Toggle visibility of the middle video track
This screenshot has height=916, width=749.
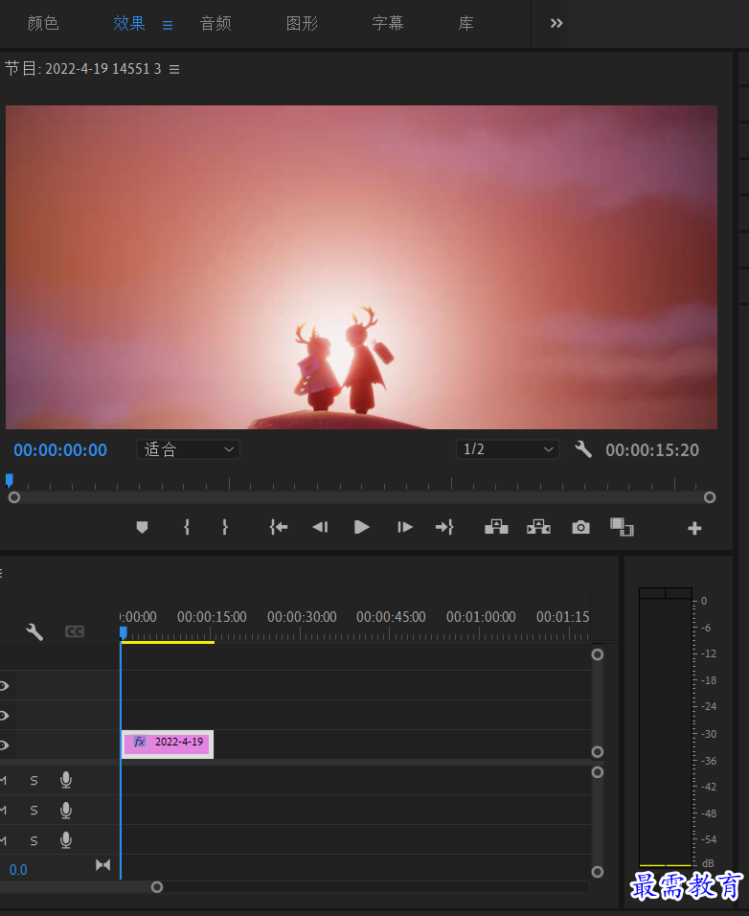(4, 716)
